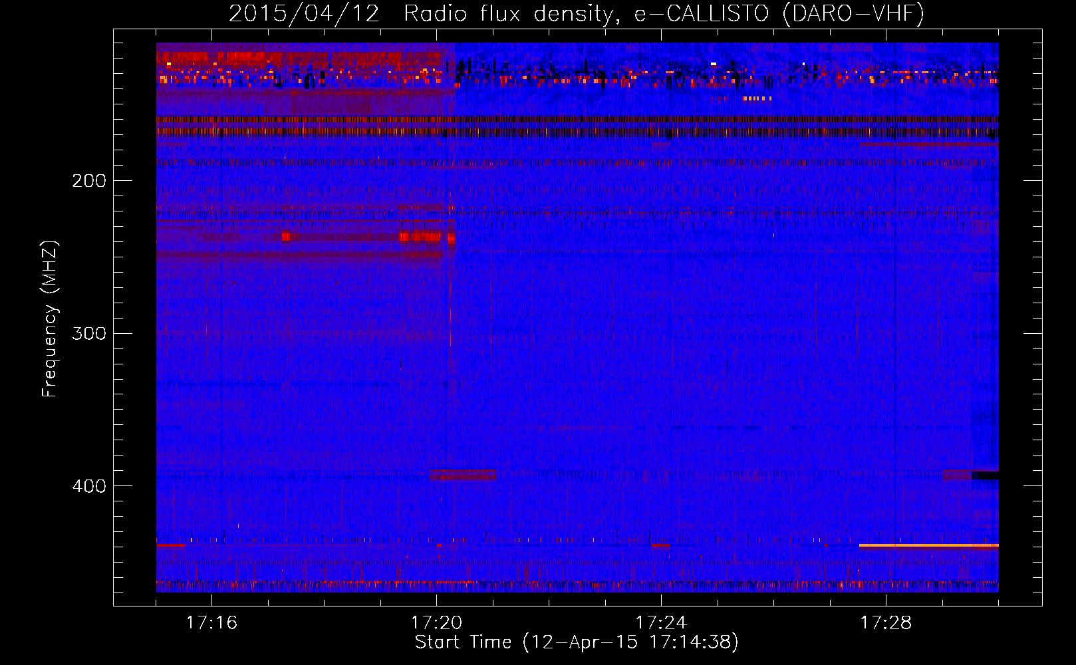
Task: Click the "400" frequency tick label
Action: (88, 486)
